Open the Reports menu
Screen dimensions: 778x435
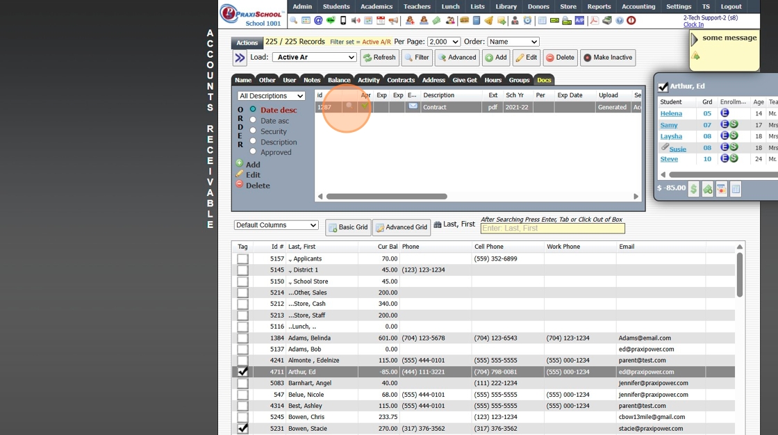coord(599,6)
